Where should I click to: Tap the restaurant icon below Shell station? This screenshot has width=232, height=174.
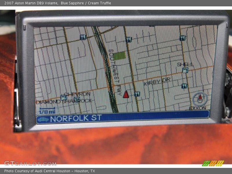pos(184,86)
